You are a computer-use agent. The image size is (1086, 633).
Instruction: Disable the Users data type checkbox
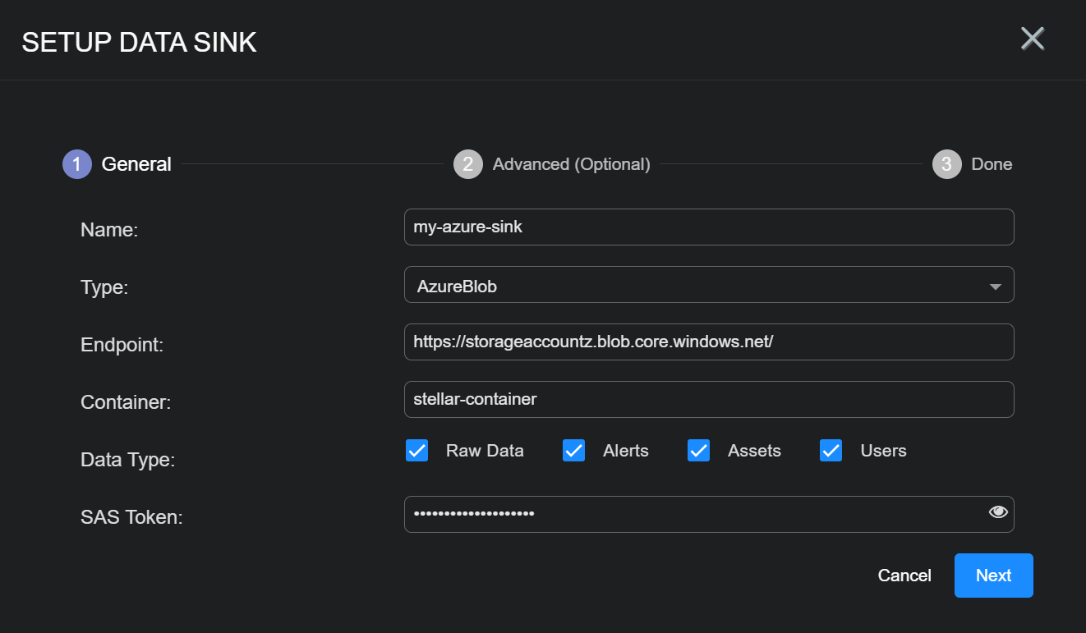click(831, 451)
